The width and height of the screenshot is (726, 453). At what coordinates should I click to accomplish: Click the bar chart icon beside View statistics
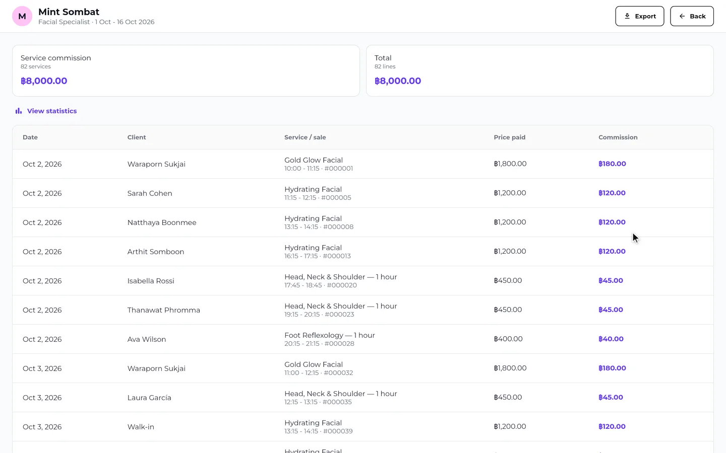(x=19, y=111)
